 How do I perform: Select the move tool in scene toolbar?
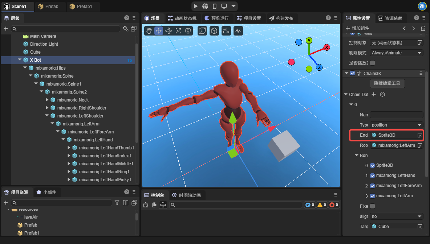159,31
